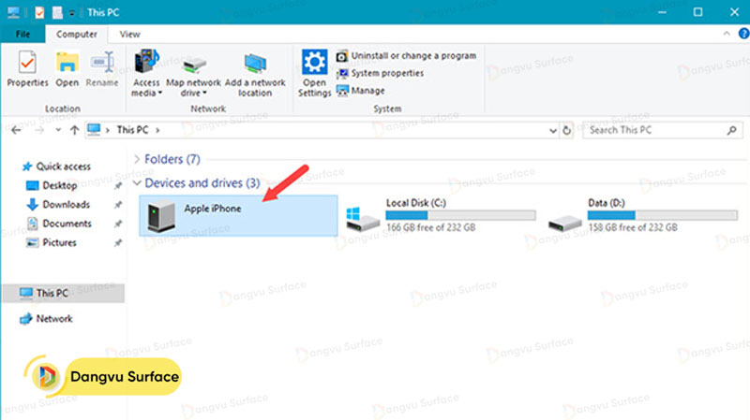
Task: Open the address bar history dropdown
Action: coord(553,130)
